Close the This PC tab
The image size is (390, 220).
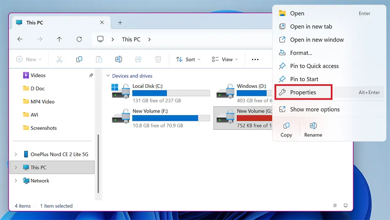[x=102, y=22]
